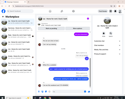125x99 pixels.
Task: Click the profile house photo in the right panel
Action: pyautogui.click(x=107, y=20)
